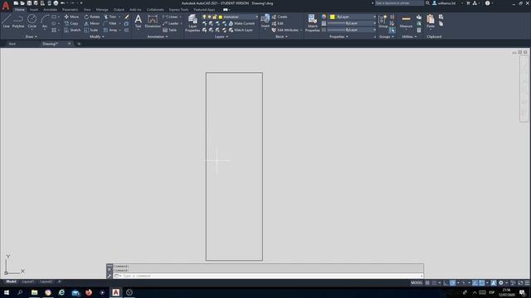The image size is (531, 298).
Task: Click the yellow layer color swatch
Action: 221,17
